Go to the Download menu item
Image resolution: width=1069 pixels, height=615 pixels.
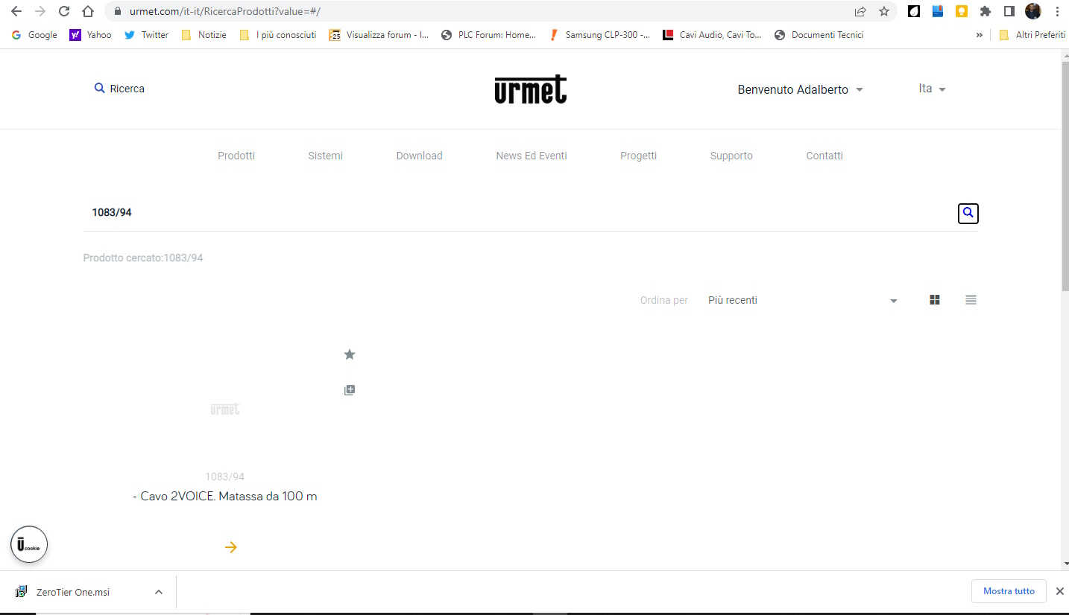coord(419,156)
